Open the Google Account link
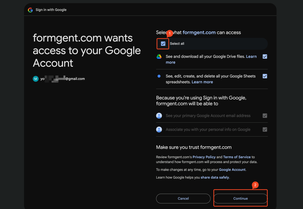 (x=232, y=170)
